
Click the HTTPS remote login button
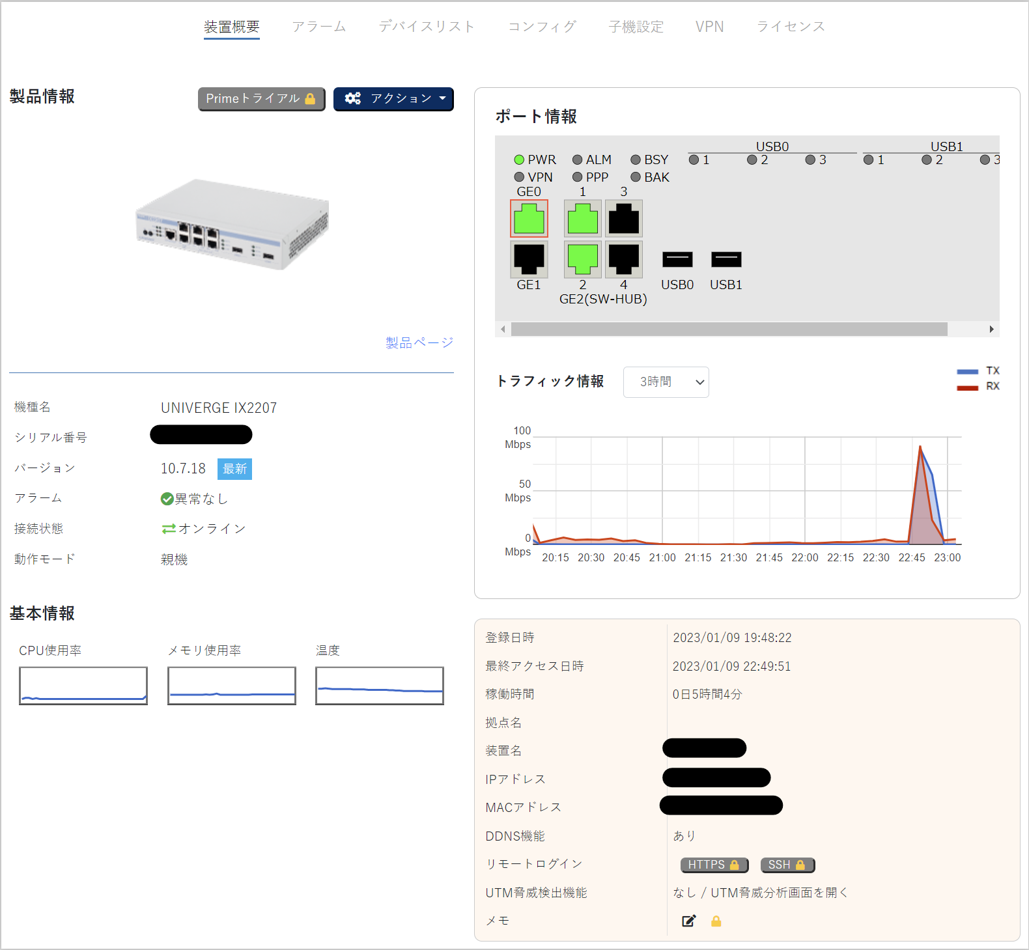[714, 865]
